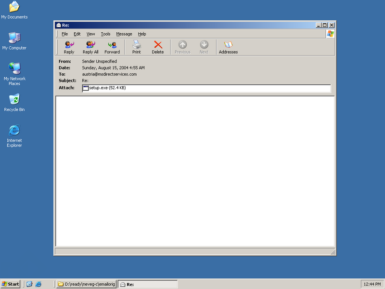Click the Re: taskbar button
The height and width of the screenshot is (289, 385).
tap(148, 284)
